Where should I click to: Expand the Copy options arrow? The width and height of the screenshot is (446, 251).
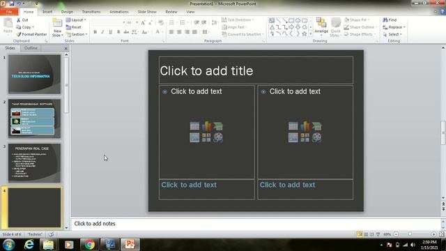click(33, 27)
